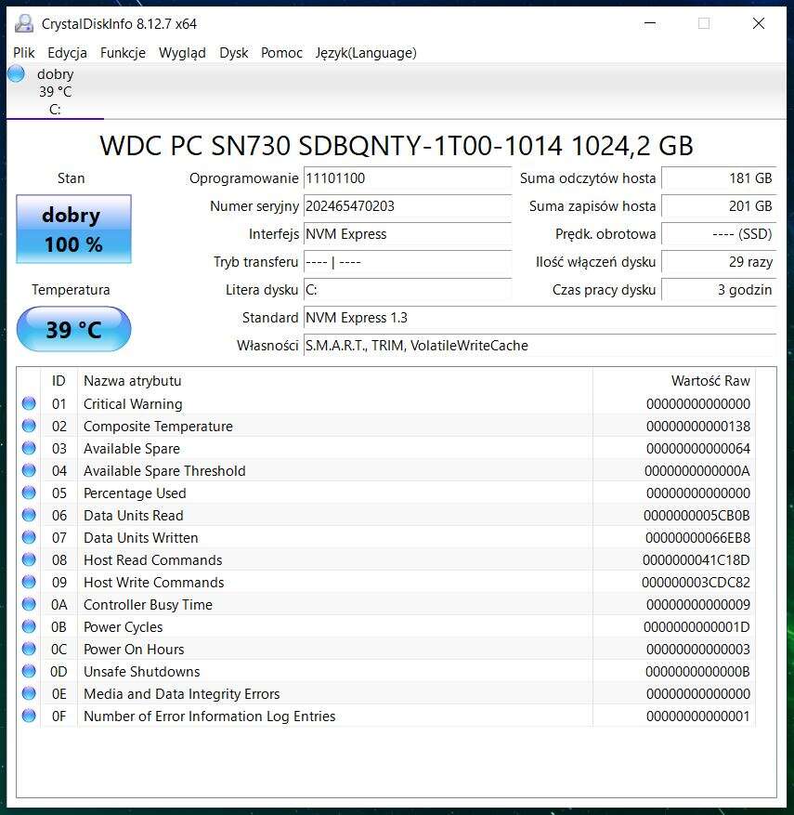This screenshot has height=815, width=794.
Task: Click the Numer seryjny value field
Action: tap(407, 206)
